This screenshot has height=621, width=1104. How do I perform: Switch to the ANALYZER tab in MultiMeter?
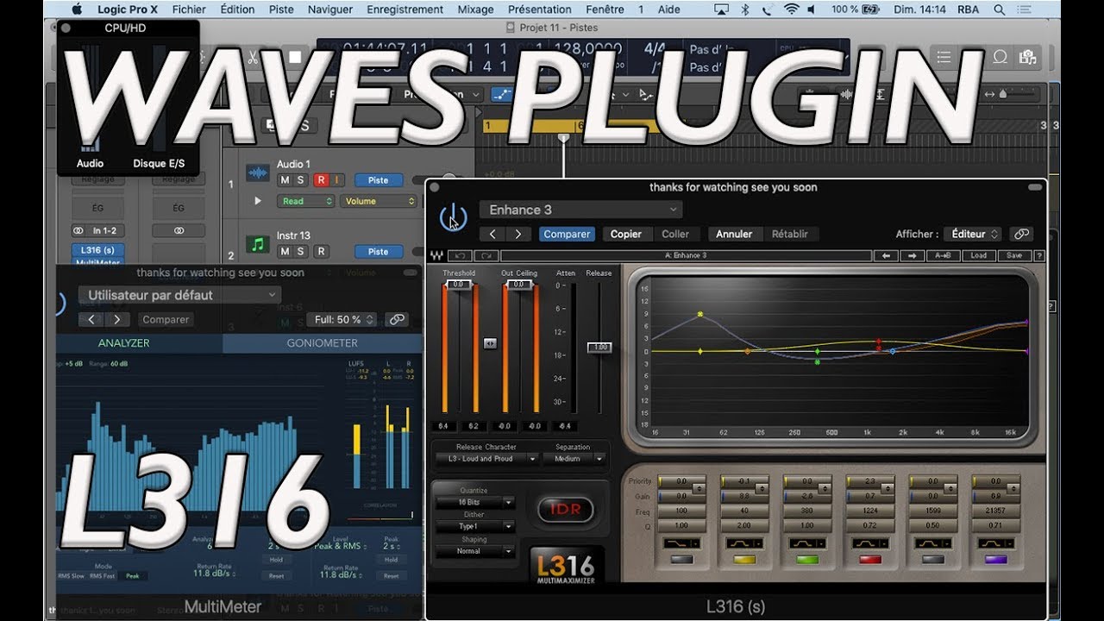[x=123, y=342]
